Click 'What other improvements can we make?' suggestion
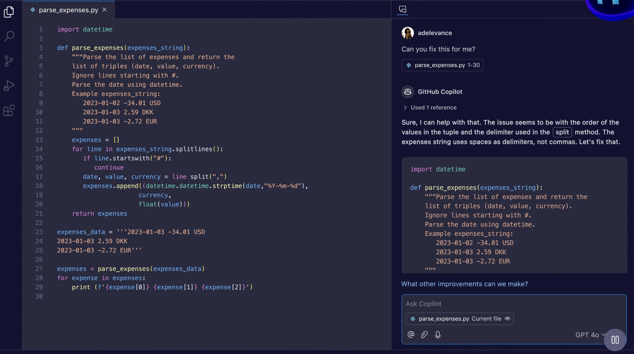The image size is (634, 354). (464, 284)
